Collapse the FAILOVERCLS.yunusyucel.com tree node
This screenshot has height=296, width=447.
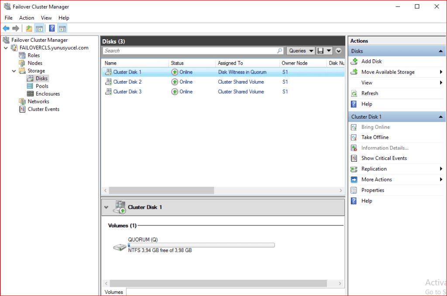coord(6,48)
